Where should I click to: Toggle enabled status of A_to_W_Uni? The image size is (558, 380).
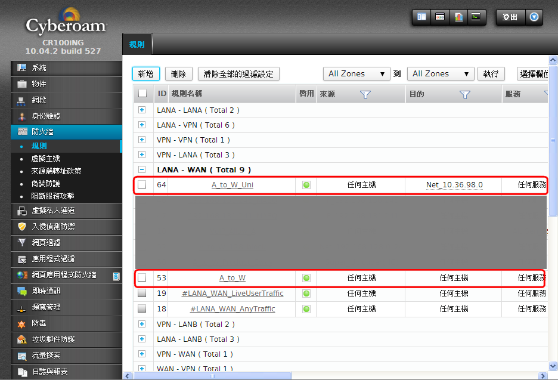306,185
